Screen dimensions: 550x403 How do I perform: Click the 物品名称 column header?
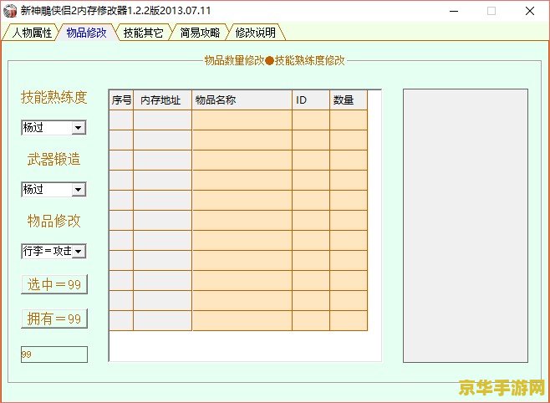pos(242,100)
